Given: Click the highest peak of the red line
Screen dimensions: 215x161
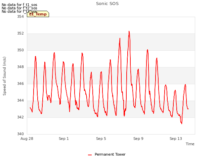Looking at the screenshot, I should point(129,31).
